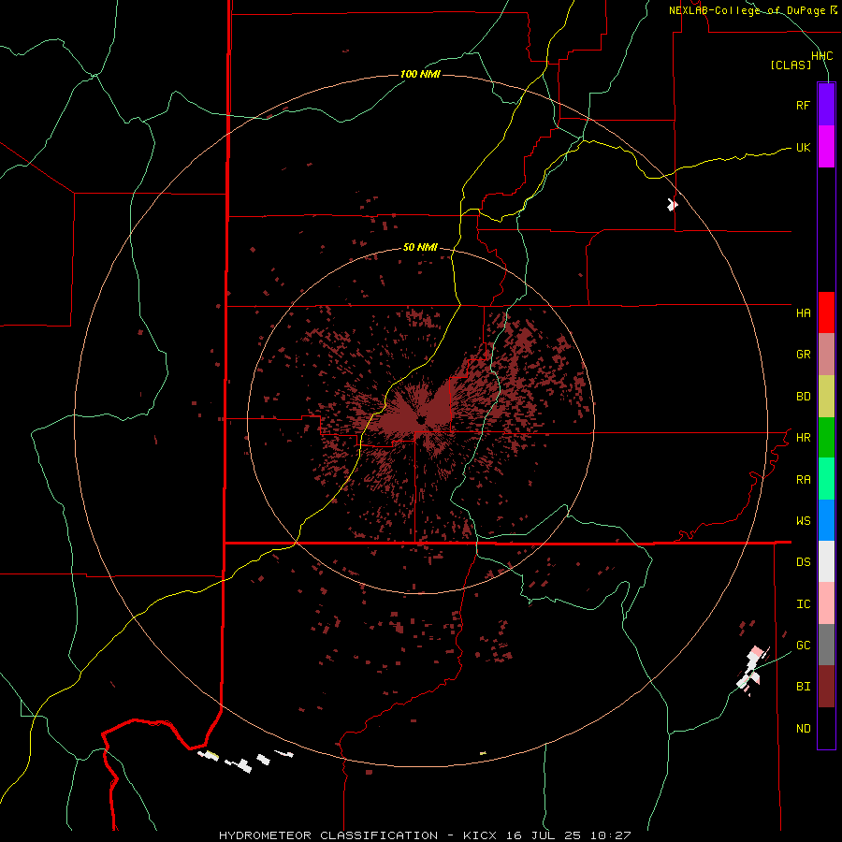This screenshot has height=842, width=842.
Task: Click the 16 JUL 25 date stamp
Action: coord(544,835)
